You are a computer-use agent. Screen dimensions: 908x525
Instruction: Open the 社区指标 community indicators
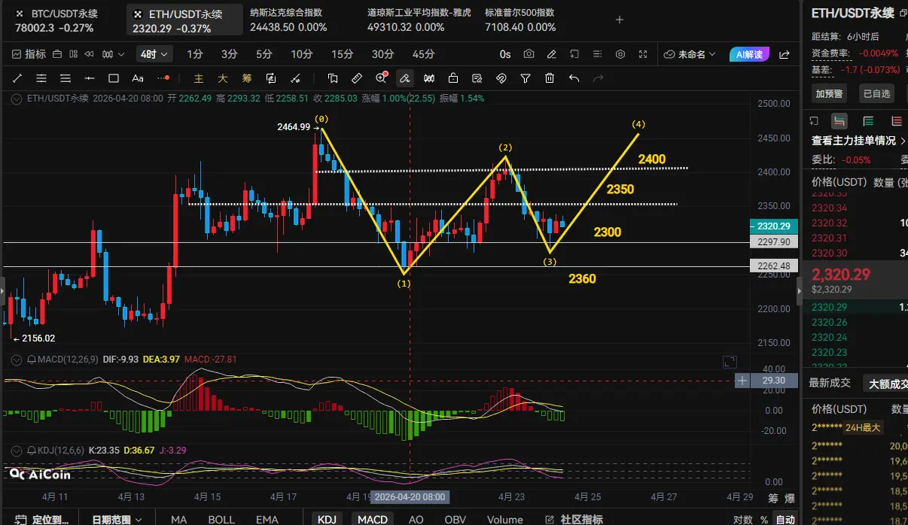point(573,519)
